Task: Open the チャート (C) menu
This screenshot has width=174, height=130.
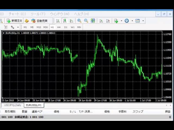Action: click(x=17, y=14)
